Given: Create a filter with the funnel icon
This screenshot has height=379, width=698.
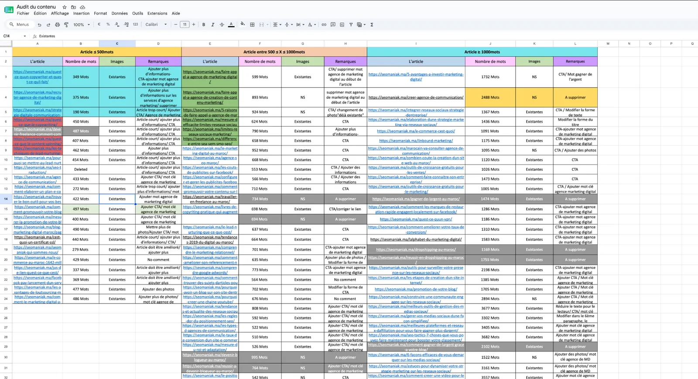Looking at the screenshot, I should pos(351,25).
